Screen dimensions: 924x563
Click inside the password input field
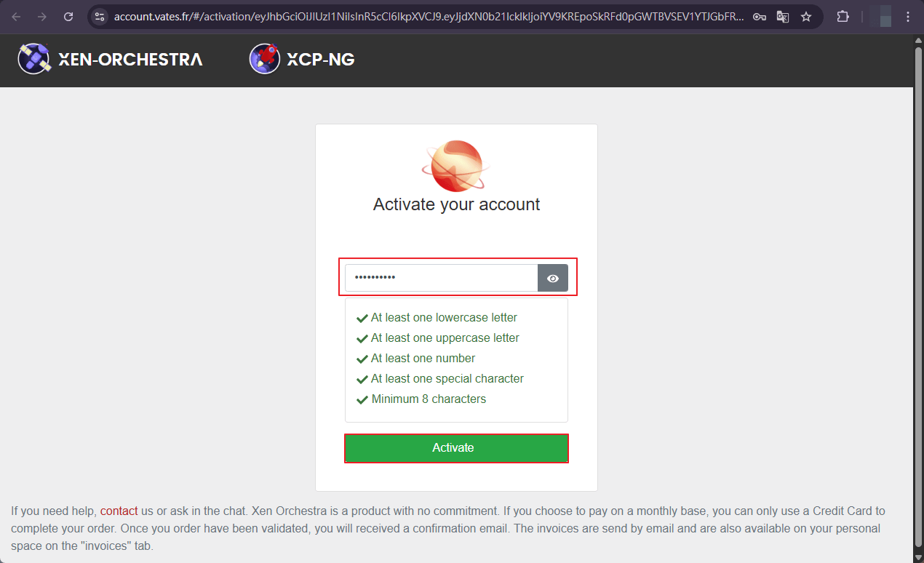[x=442, y=278]
